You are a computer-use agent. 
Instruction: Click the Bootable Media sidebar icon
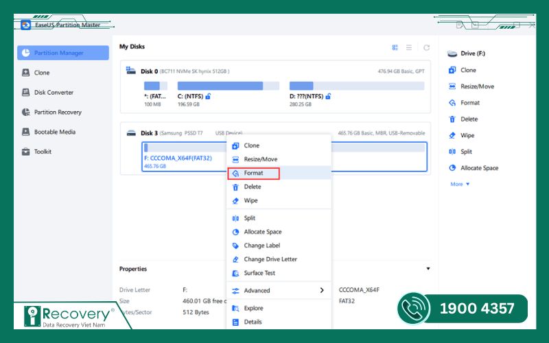click(25, 132)
